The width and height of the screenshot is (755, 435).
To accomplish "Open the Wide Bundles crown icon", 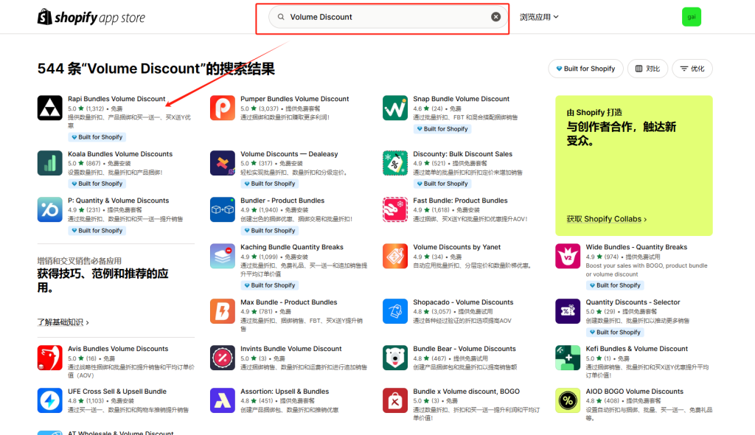I will [x=567, y=257].
